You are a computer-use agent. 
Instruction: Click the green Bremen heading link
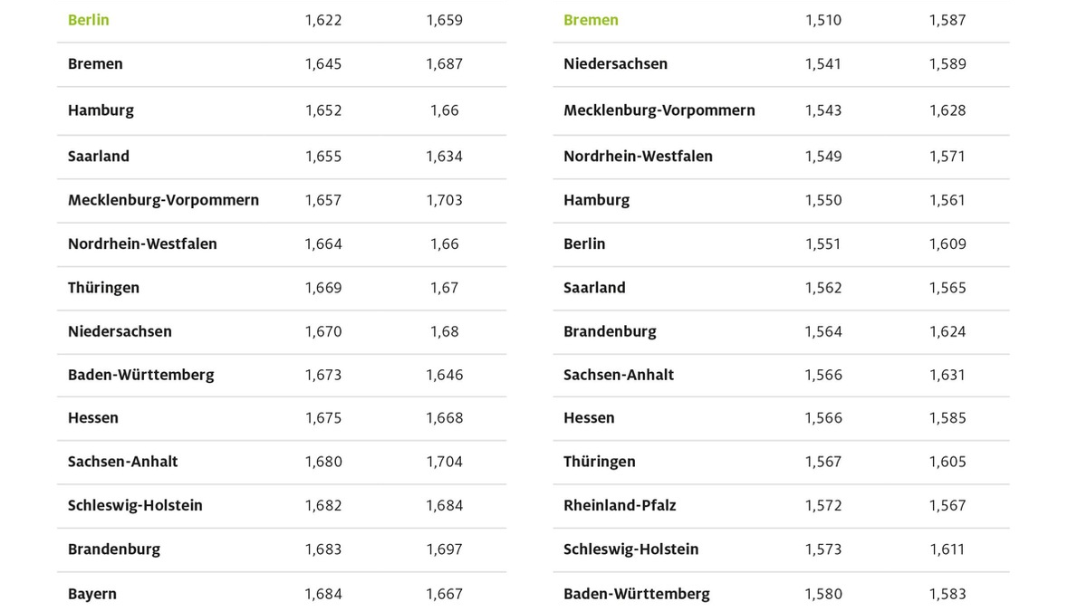[x=591, y=20]
